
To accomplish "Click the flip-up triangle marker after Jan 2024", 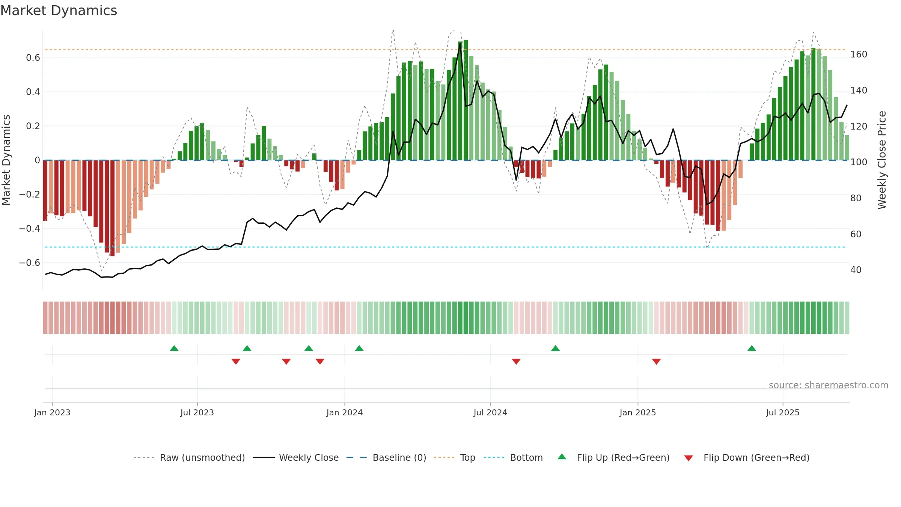I will point(359,348).
